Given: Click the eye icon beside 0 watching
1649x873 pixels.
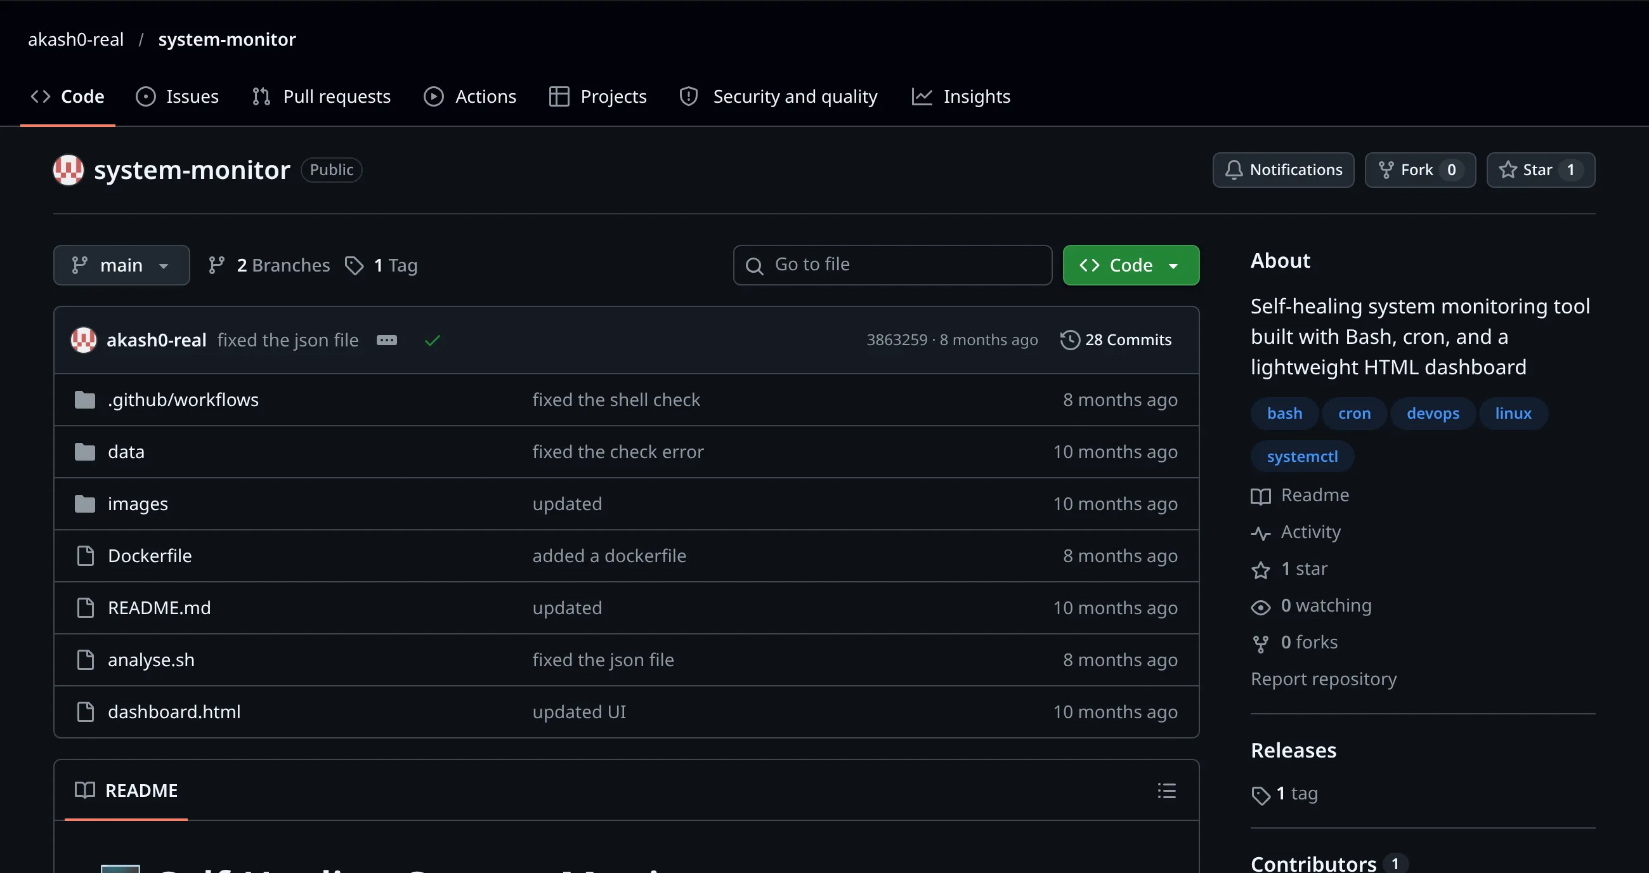Looking at the screenshot, I should pos(1260,607).
